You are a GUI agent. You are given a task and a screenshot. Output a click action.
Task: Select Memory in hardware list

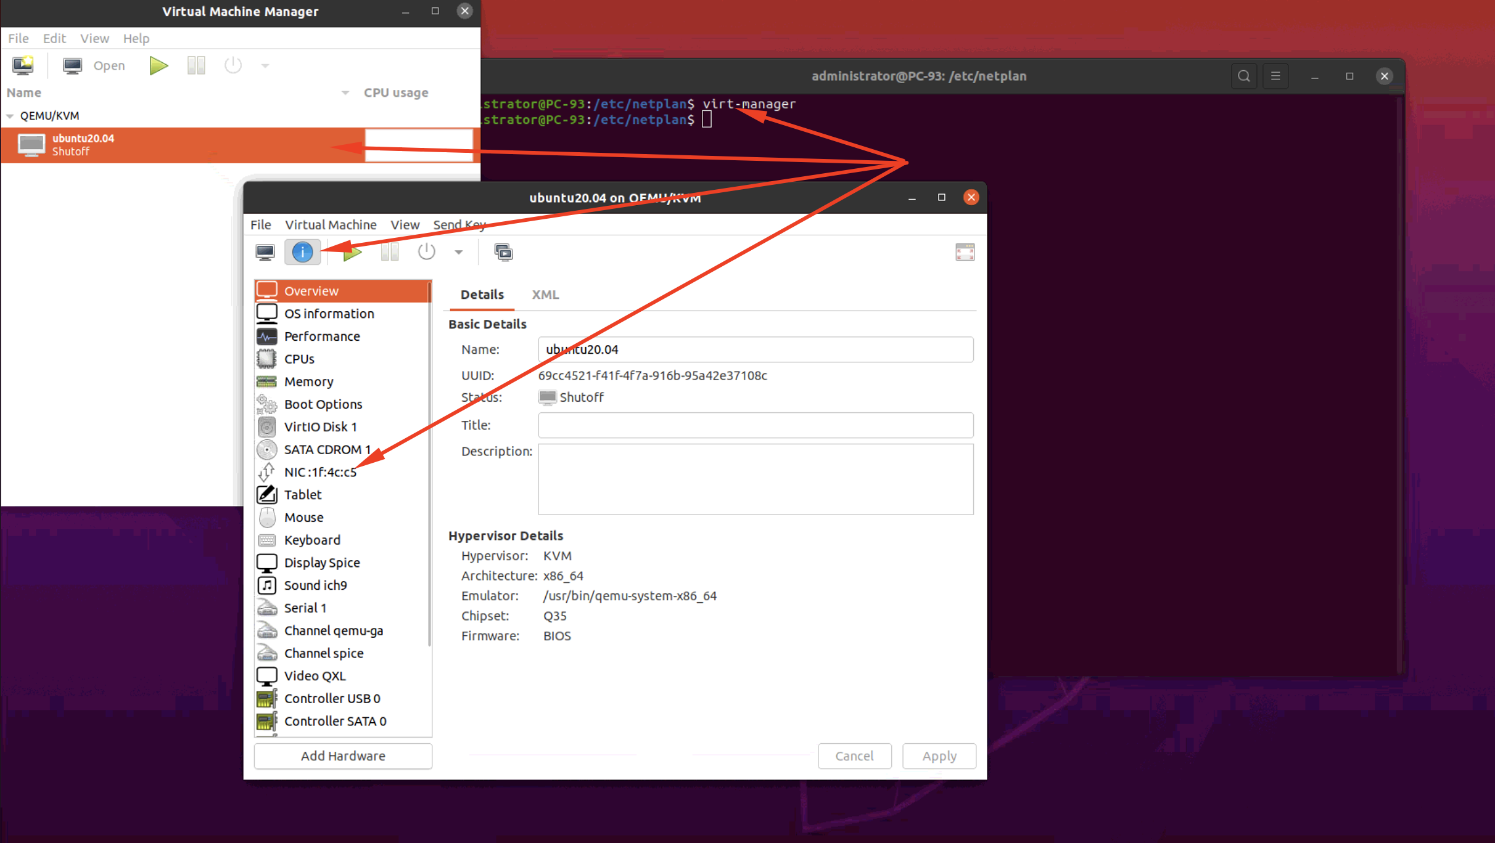point(342,382)
